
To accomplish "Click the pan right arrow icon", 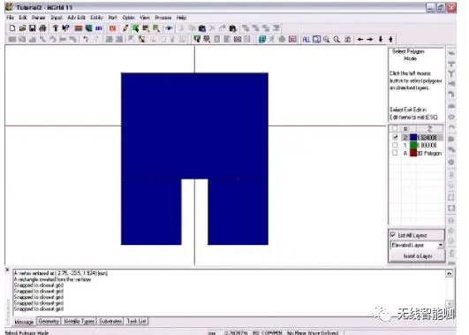I will pos(370,39).
